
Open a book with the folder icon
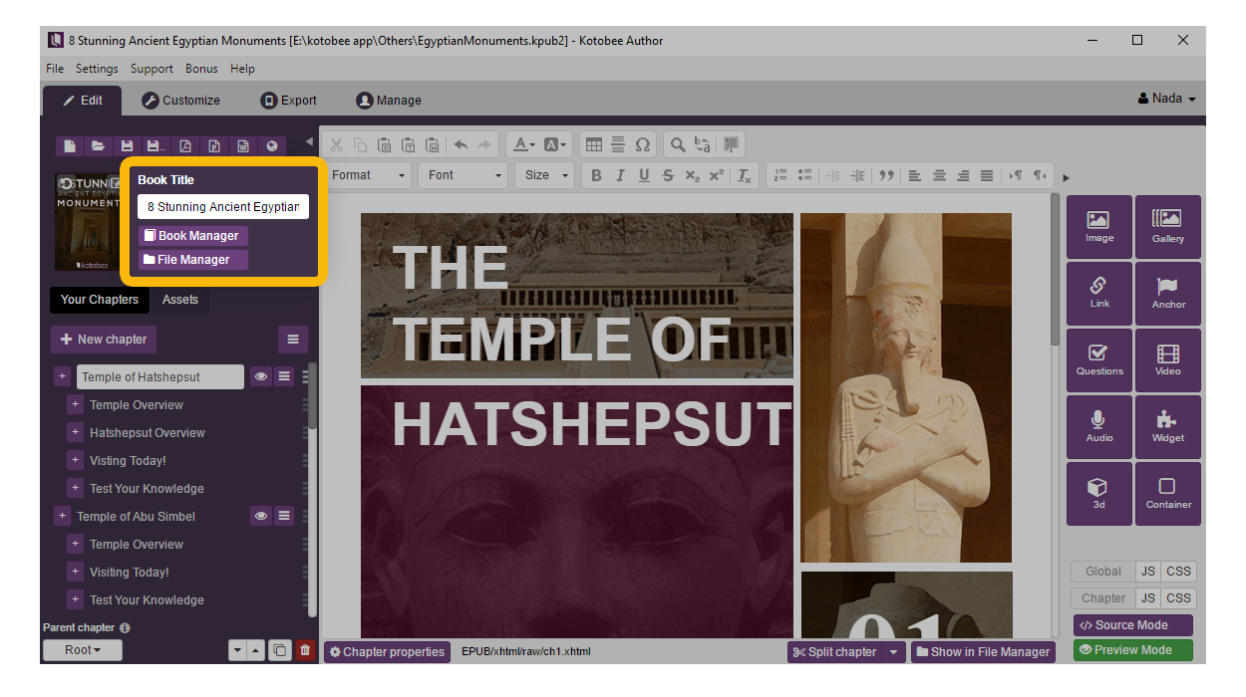tap(98, 146)
